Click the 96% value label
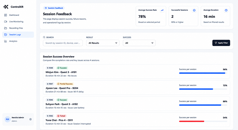The width and height of the screenshot is (238, 130). [x=225, y=70]
